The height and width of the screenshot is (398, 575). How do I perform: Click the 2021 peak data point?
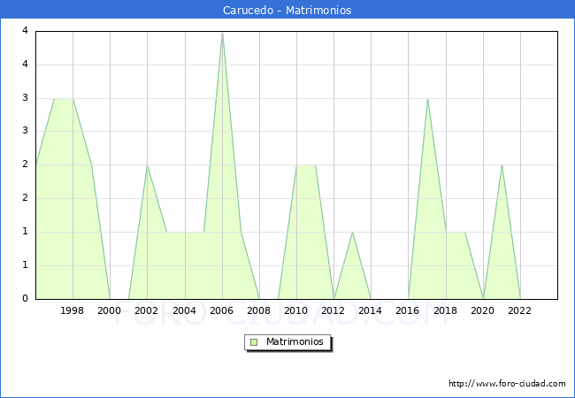click(x=502, y=165)
